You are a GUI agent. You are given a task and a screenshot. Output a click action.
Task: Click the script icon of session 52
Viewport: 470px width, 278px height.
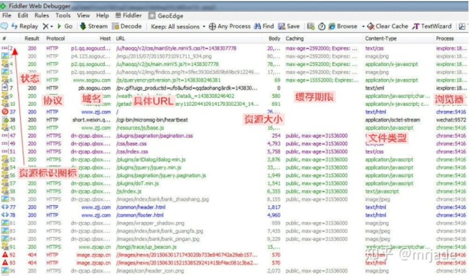pos(5,159)
